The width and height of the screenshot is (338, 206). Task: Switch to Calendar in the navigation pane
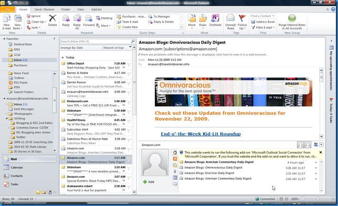point(30,167)
